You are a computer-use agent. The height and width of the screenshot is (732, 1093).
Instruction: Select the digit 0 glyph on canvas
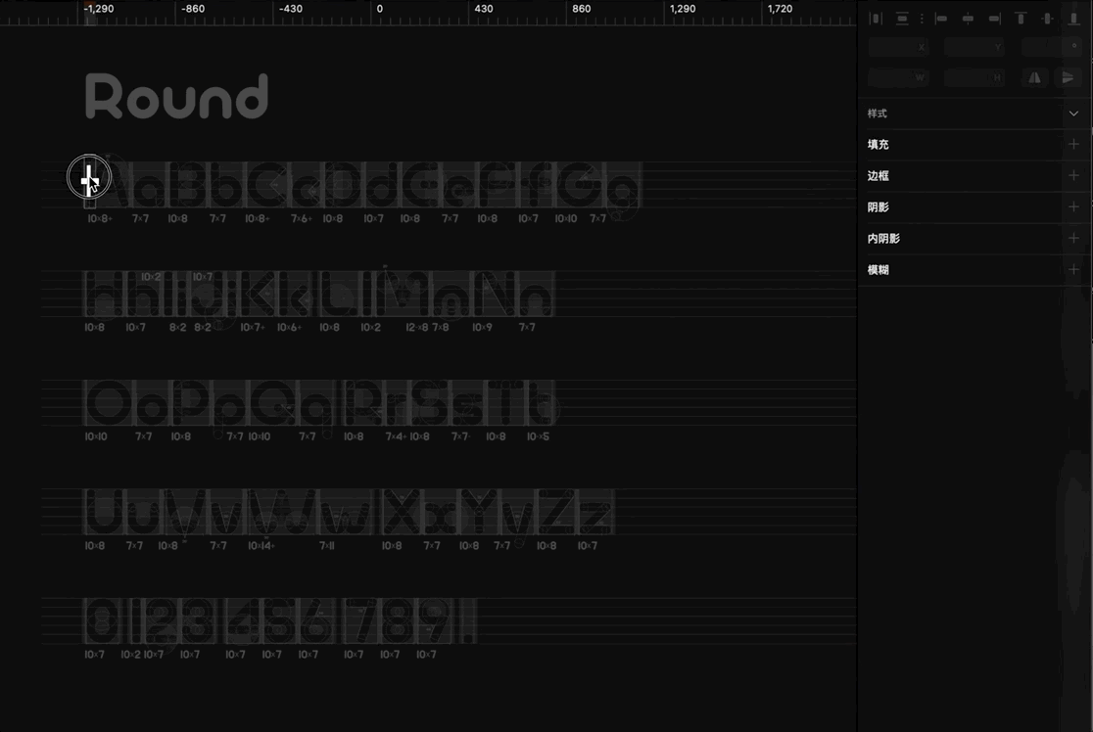[102, 620]
